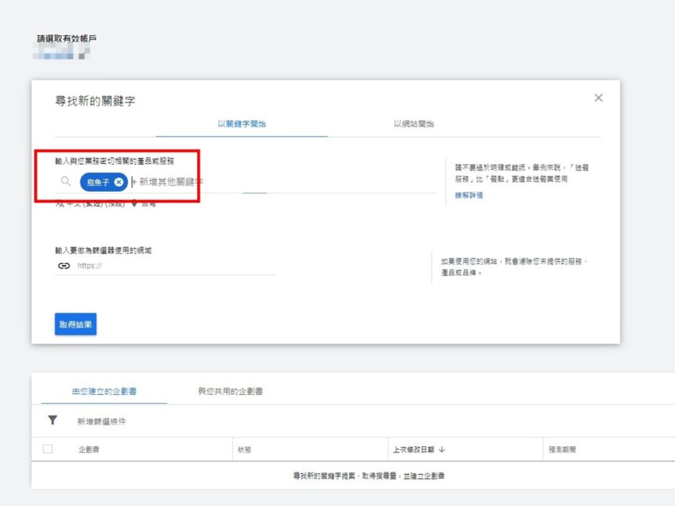Click the sort arrow next to 上次修改日期

(442, 449)
